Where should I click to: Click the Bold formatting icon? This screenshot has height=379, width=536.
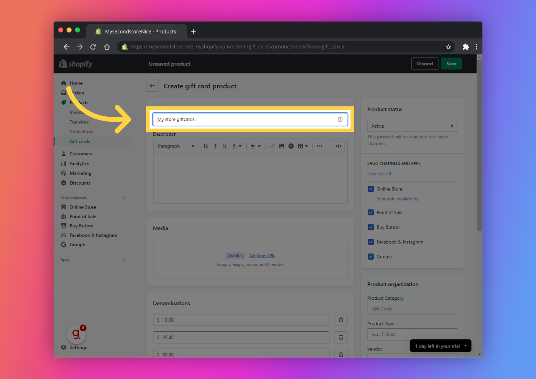pyautogui.click(x=206, y=146)
